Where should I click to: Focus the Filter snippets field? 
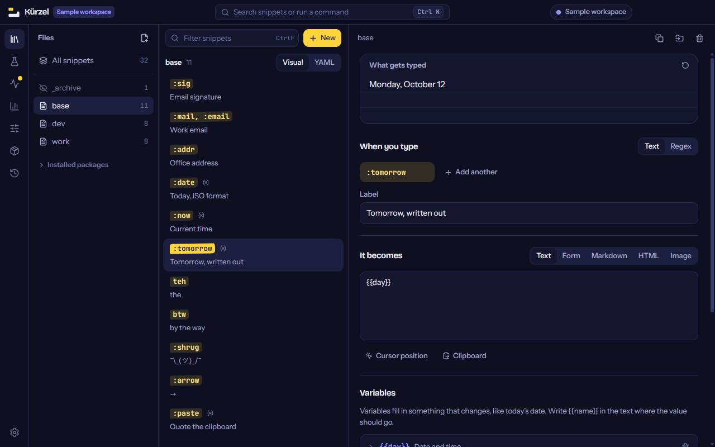coord(232,38)
